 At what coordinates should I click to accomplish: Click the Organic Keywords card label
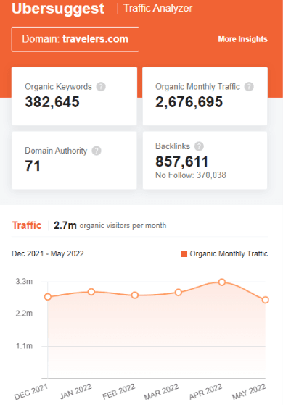58,87
